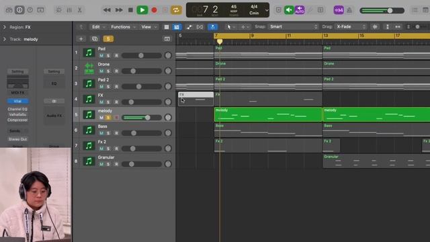Expand the Track: melody disclosure triangle
Viewport: 430px width, 242px height.
point(5,39)
